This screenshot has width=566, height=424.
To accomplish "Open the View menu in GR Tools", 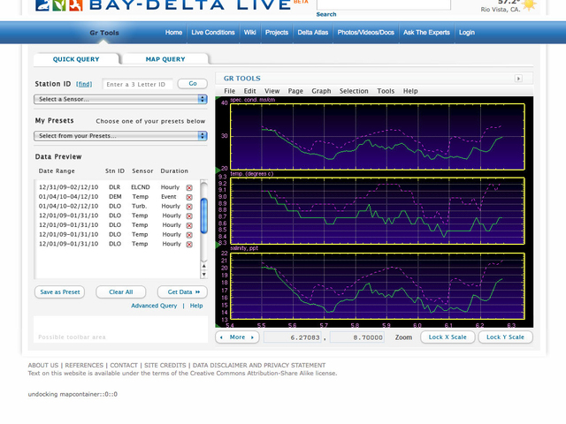I will 272,91.
